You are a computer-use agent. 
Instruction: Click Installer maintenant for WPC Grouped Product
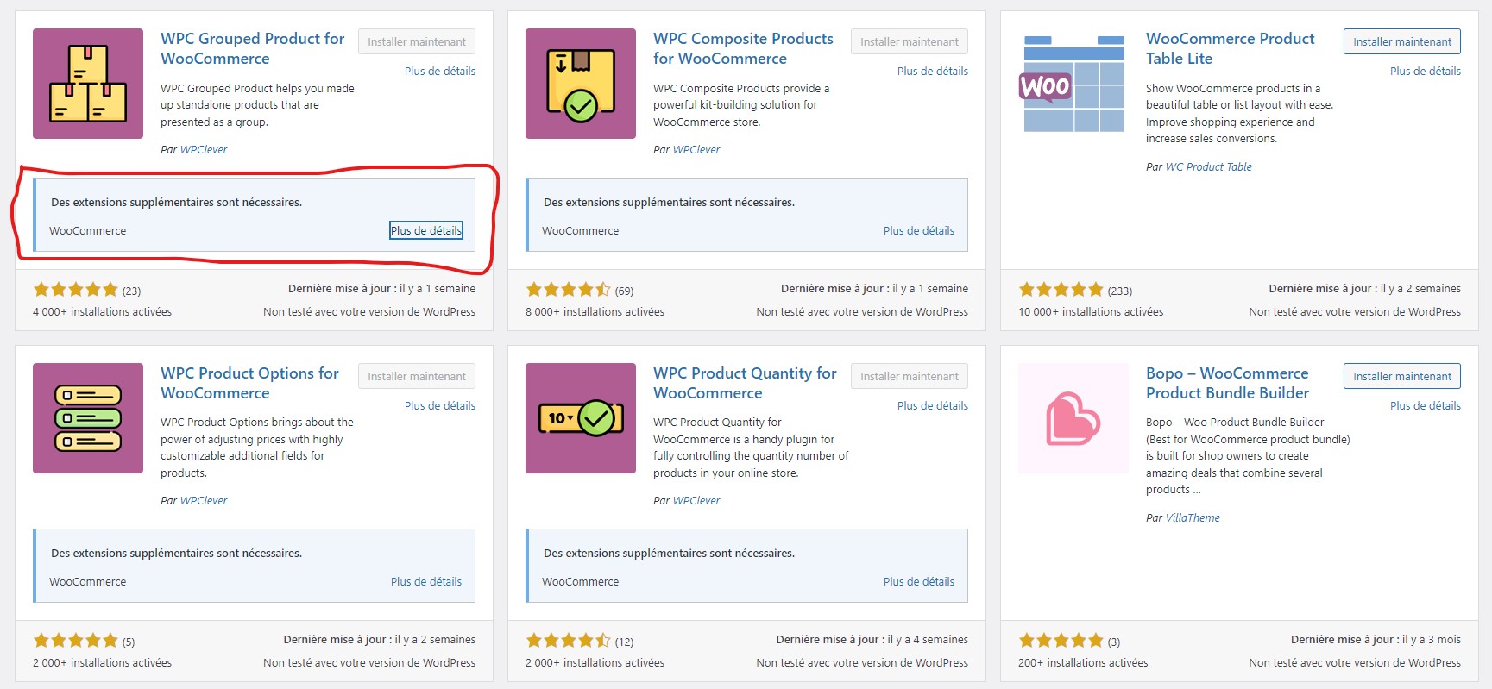click(417, 41)
